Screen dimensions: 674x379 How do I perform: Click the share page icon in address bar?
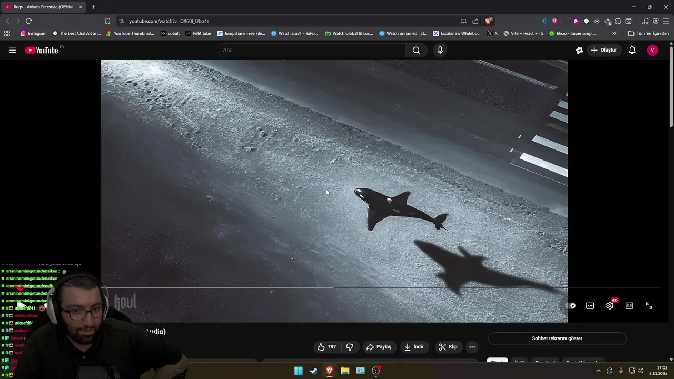(475, 21)
